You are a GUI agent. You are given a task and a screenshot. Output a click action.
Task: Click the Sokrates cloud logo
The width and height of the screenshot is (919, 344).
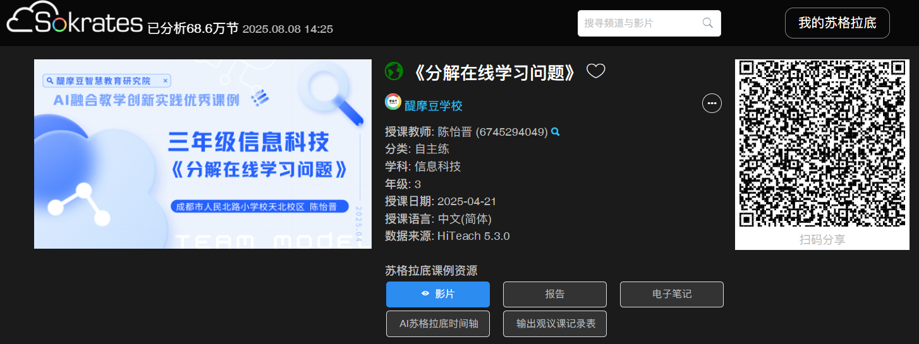(x=75, y=21)
